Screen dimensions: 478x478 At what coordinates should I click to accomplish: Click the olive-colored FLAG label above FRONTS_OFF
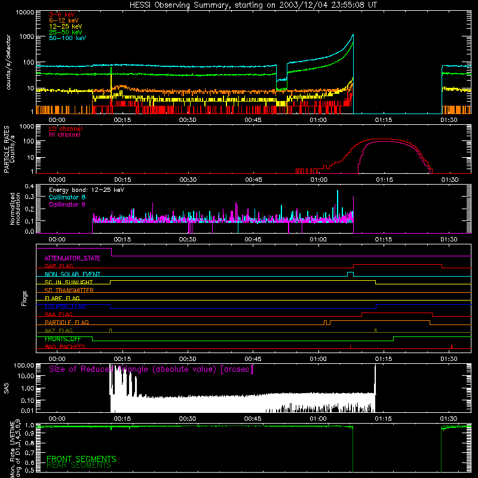(59, 330)
